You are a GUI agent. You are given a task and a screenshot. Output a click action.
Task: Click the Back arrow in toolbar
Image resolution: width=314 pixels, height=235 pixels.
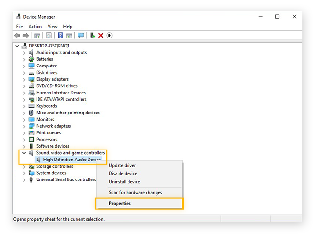[18, 36]
